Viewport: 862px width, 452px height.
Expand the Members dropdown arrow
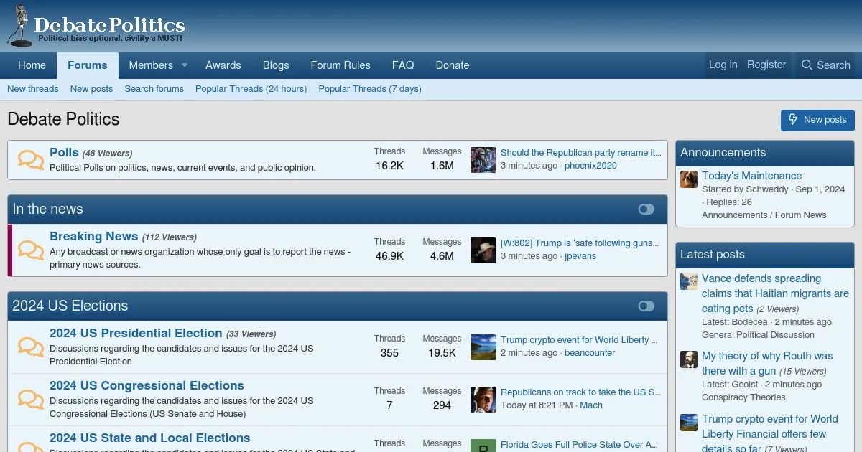[x=185, y=65]
